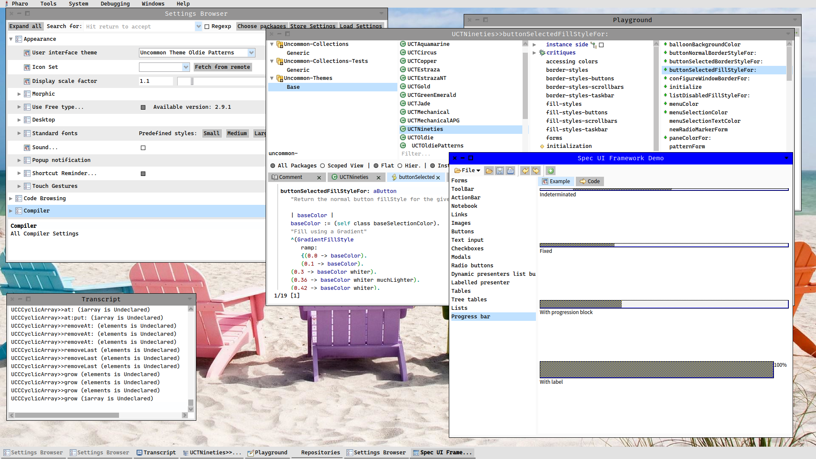The width and height of the screenshot is (816, 459).
Task: Click the undo arrow icon
Action: pyautogui.click(x=525, y=171)
